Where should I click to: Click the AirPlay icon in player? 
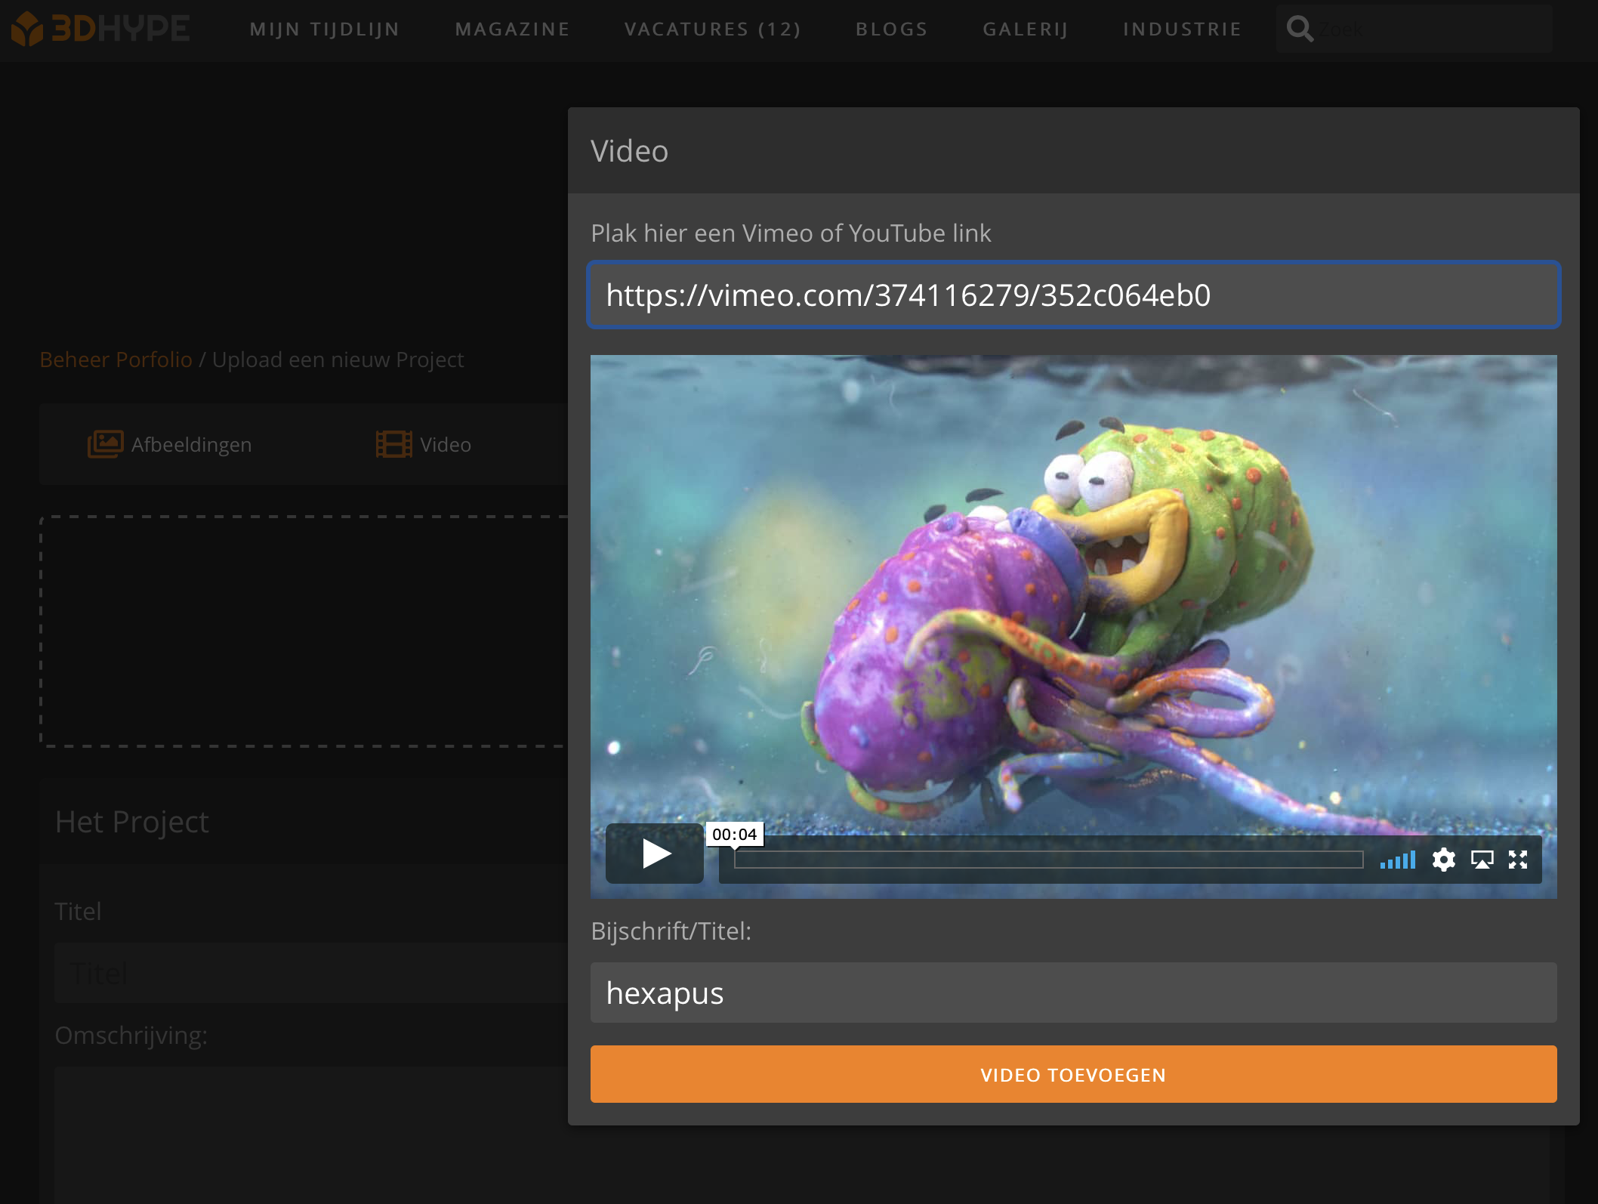[1482, 860]
